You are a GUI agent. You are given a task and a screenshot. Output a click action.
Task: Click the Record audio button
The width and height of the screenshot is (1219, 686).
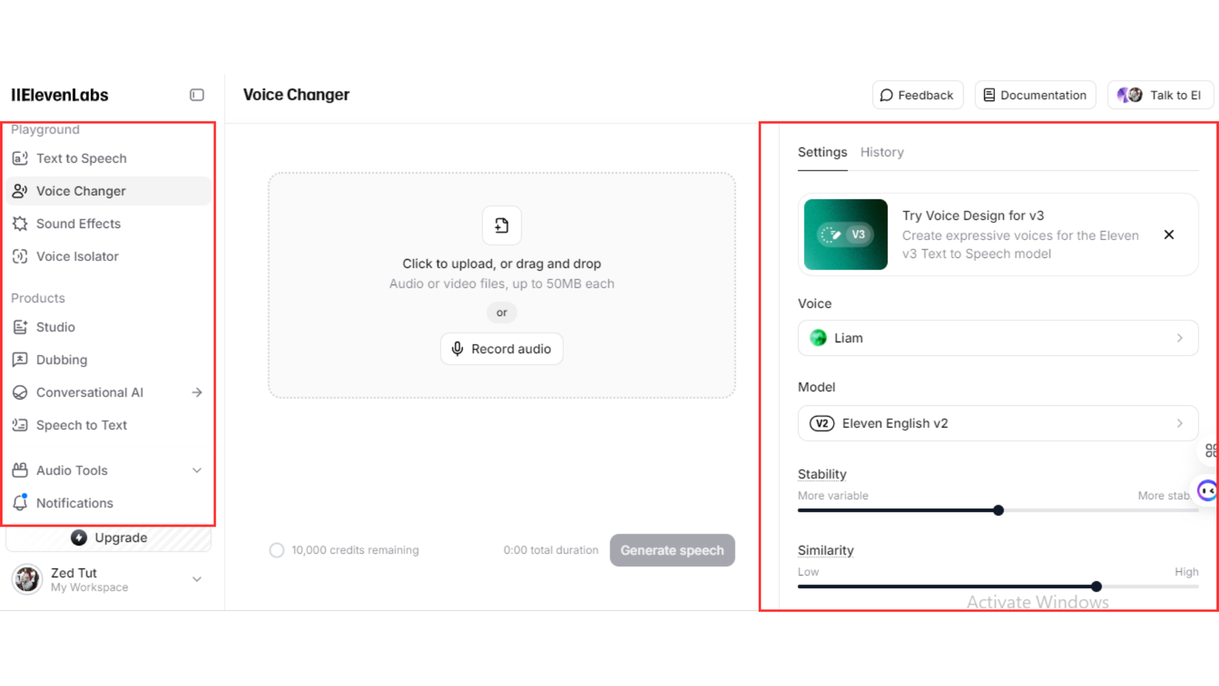coord(502,349)
